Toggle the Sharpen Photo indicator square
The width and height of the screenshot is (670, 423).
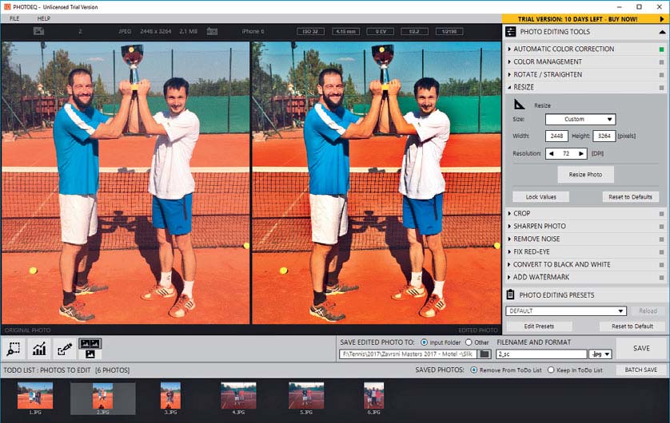[x=661, y=227]
